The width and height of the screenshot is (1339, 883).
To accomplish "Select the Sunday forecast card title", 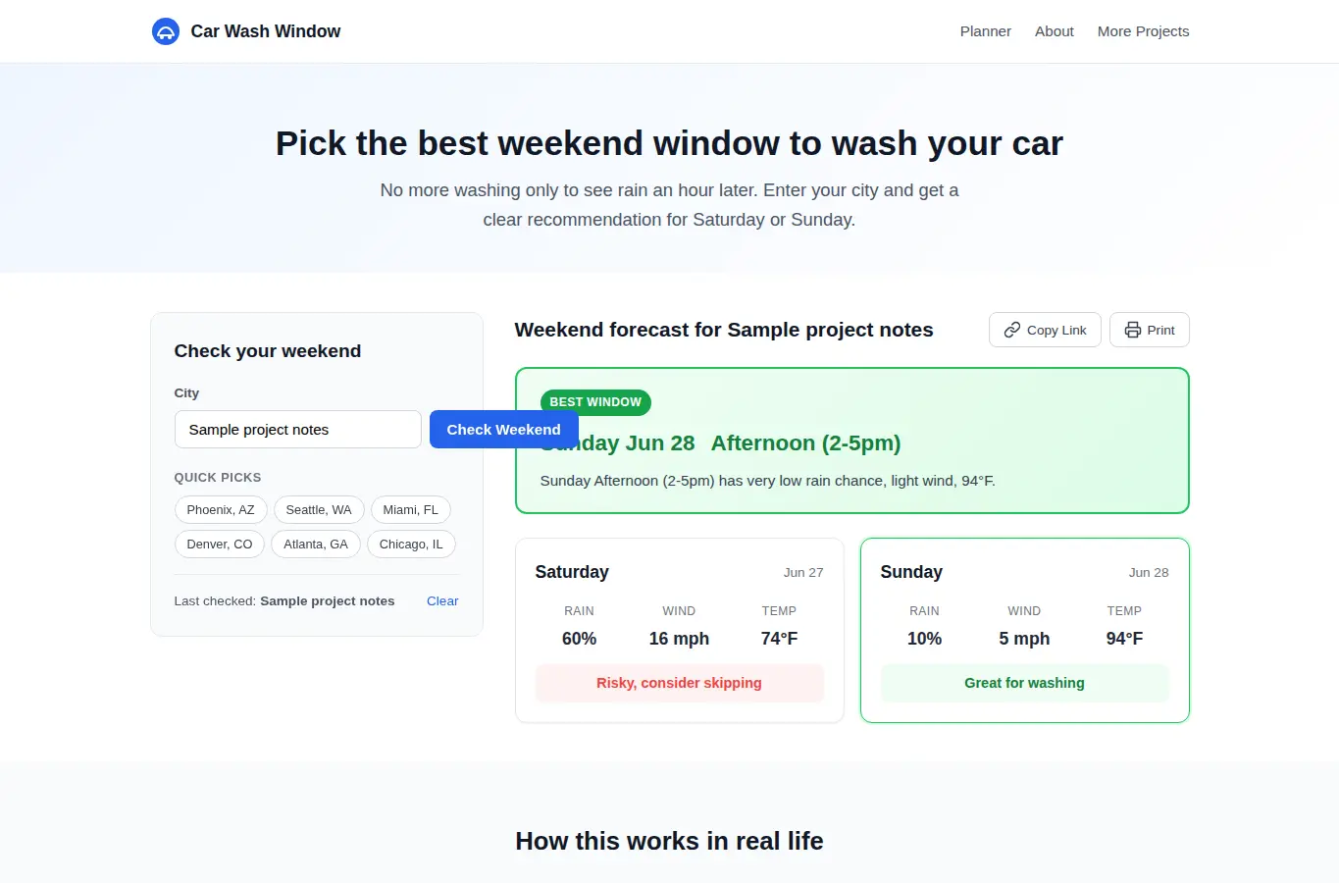I will pyautogui.click(x=911, y=572).
